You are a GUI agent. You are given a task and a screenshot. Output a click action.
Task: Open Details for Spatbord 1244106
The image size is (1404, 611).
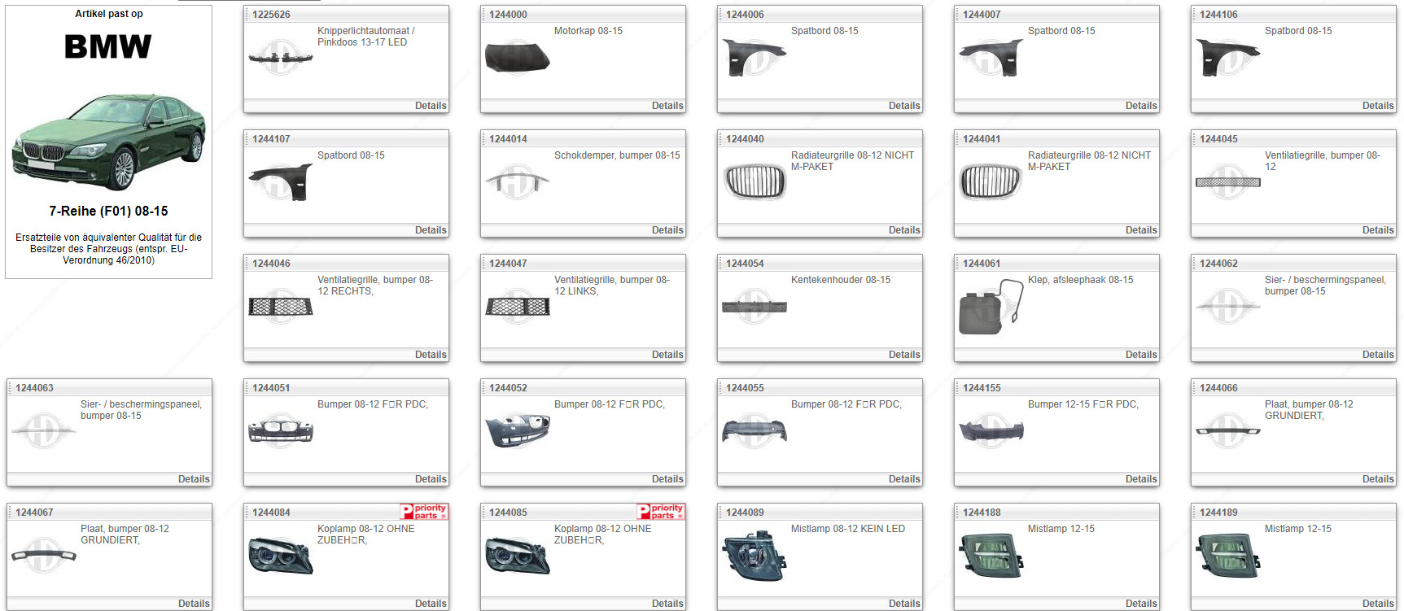point(1378,106)
